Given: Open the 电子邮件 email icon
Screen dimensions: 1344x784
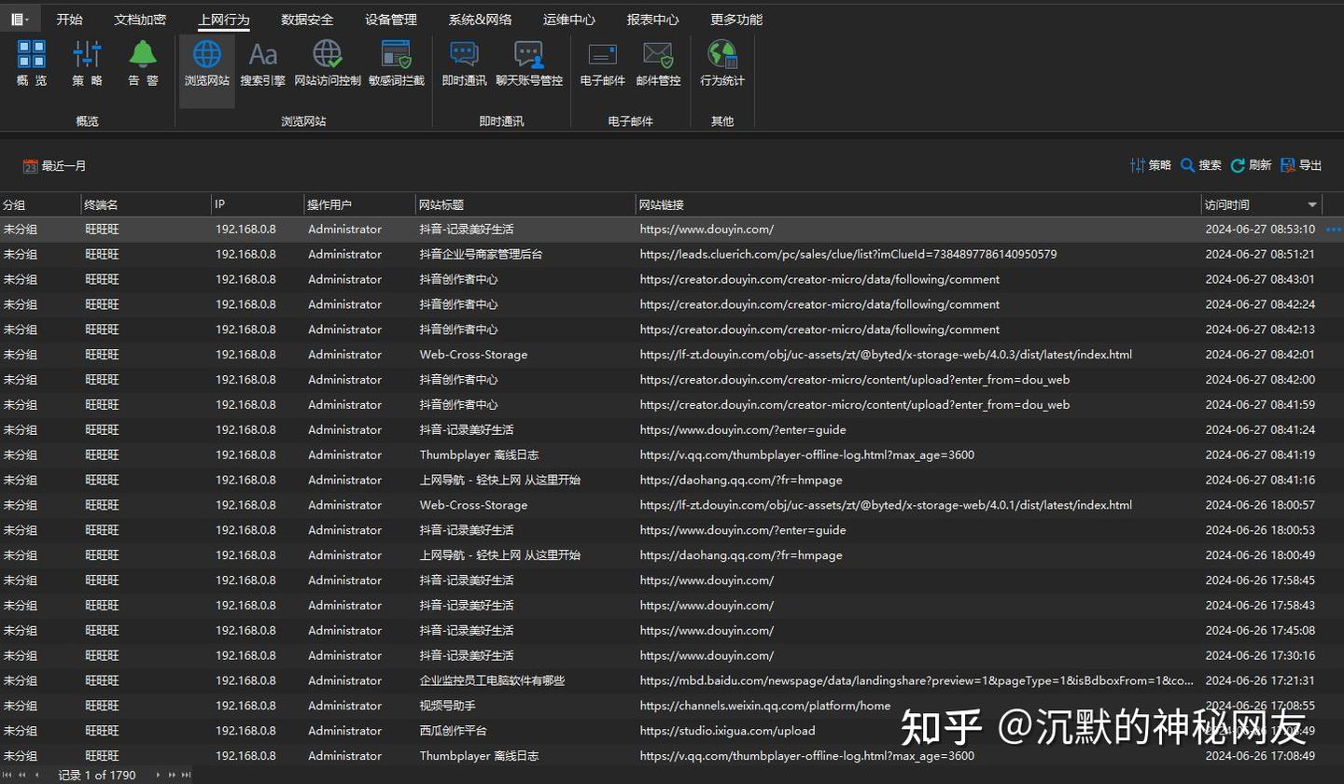Looking at the screenshot, I should (603, 63).
